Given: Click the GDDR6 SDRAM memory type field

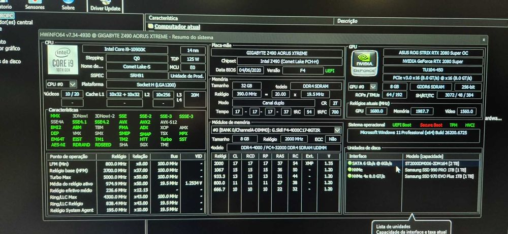Looking at the screenshot, I should tap(431, 87).
